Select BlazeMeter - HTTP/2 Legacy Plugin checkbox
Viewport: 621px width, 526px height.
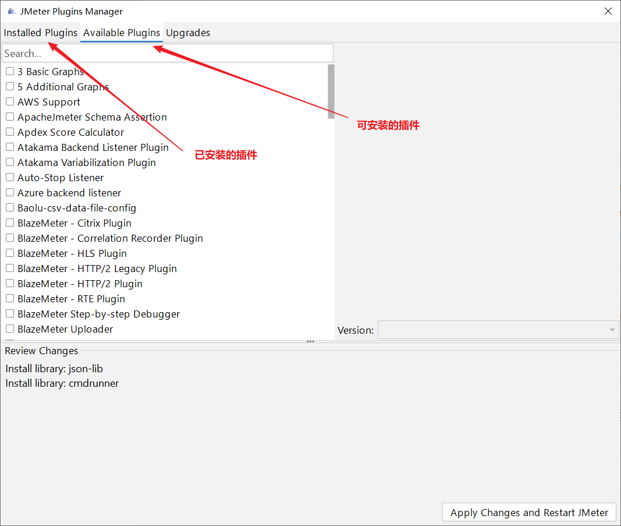(10, 269)
